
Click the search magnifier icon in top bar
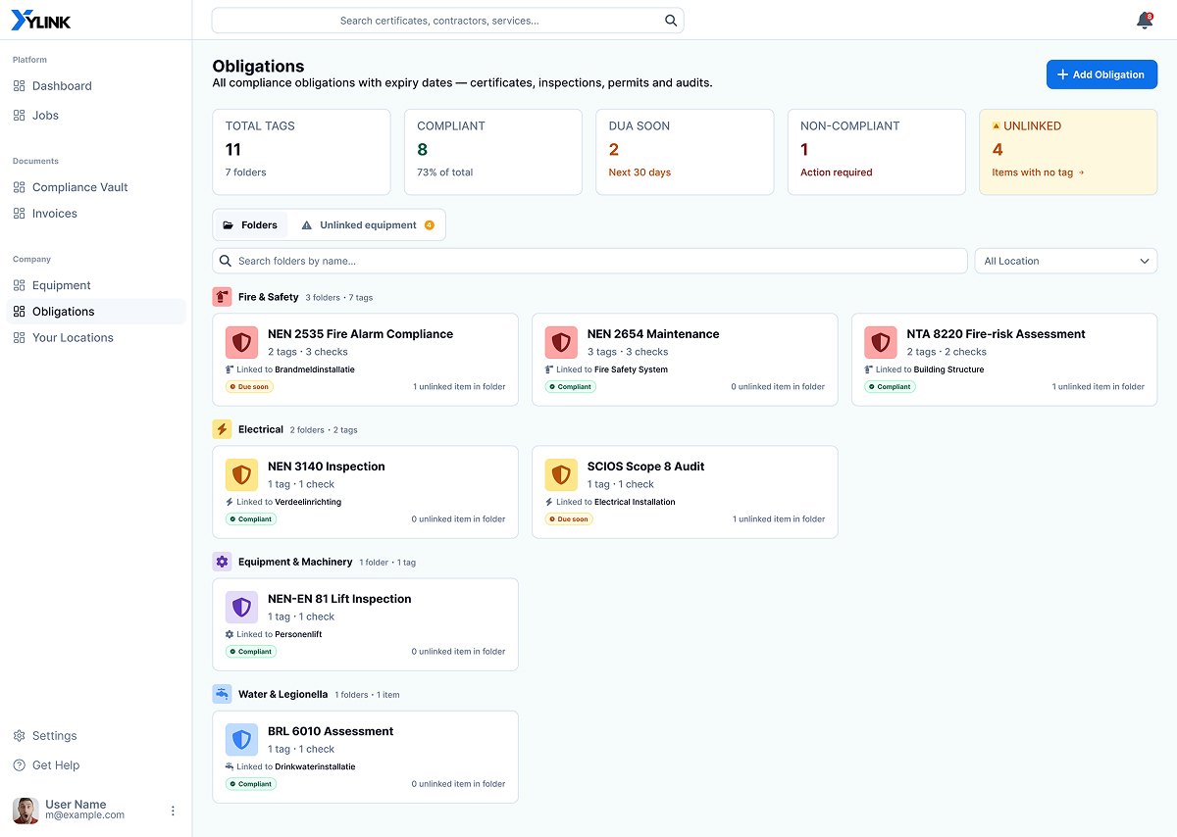tap(671, 21)
